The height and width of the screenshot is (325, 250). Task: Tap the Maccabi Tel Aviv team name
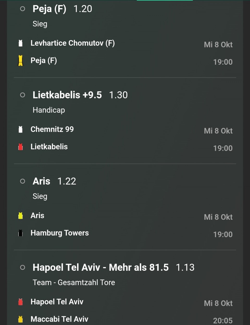[59, 319]
